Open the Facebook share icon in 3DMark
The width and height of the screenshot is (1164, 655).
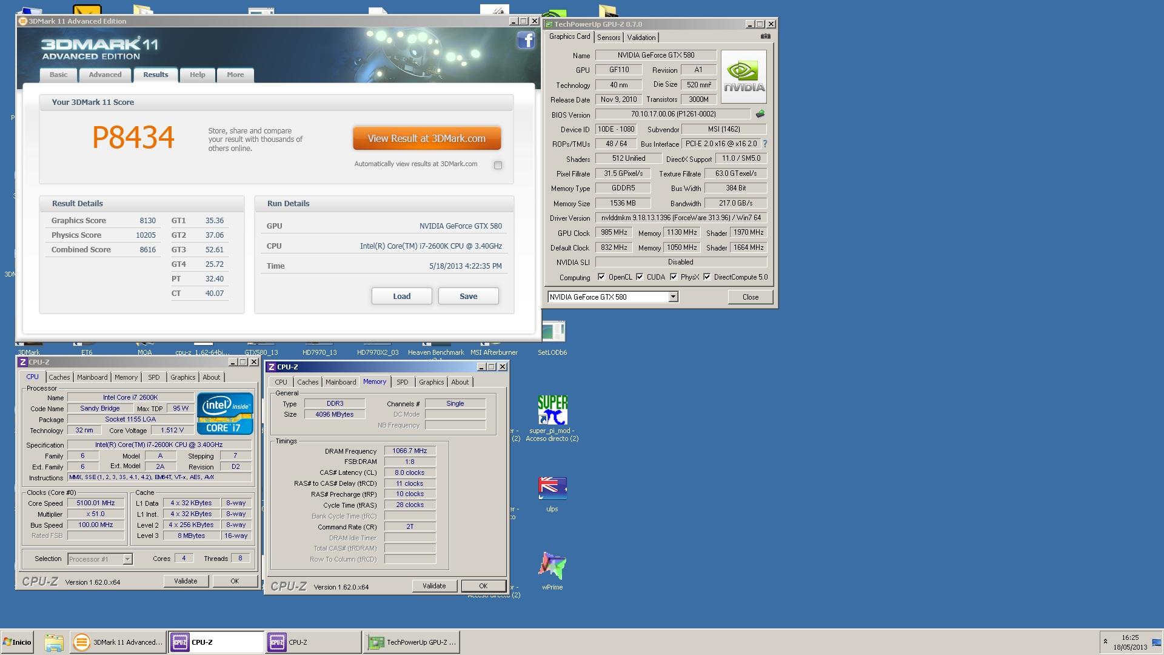point(526,41)
